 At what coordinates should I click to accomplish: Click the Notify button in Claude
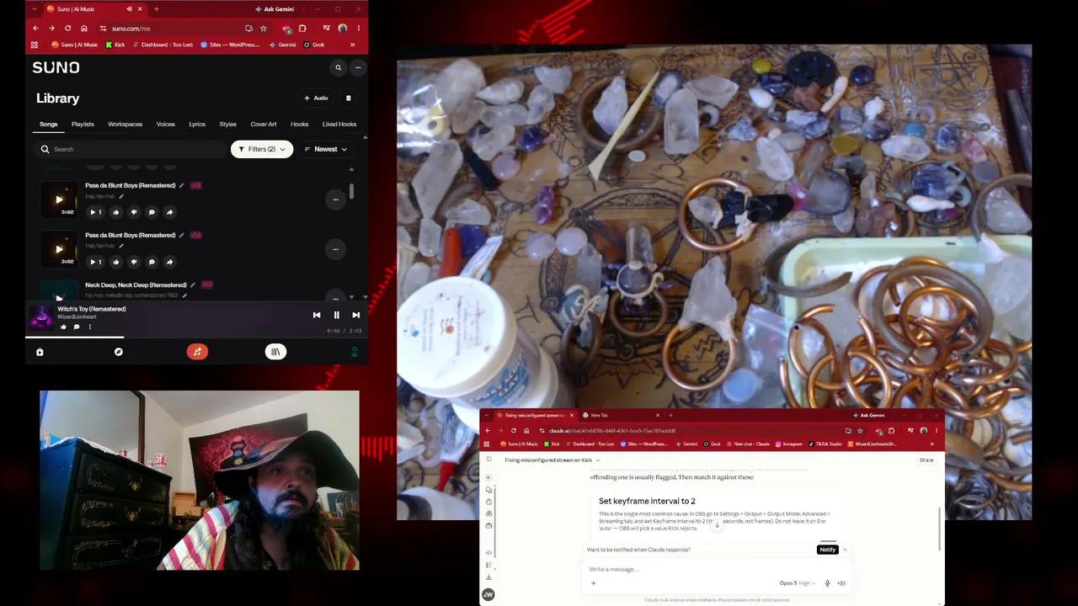click(827, 550)
